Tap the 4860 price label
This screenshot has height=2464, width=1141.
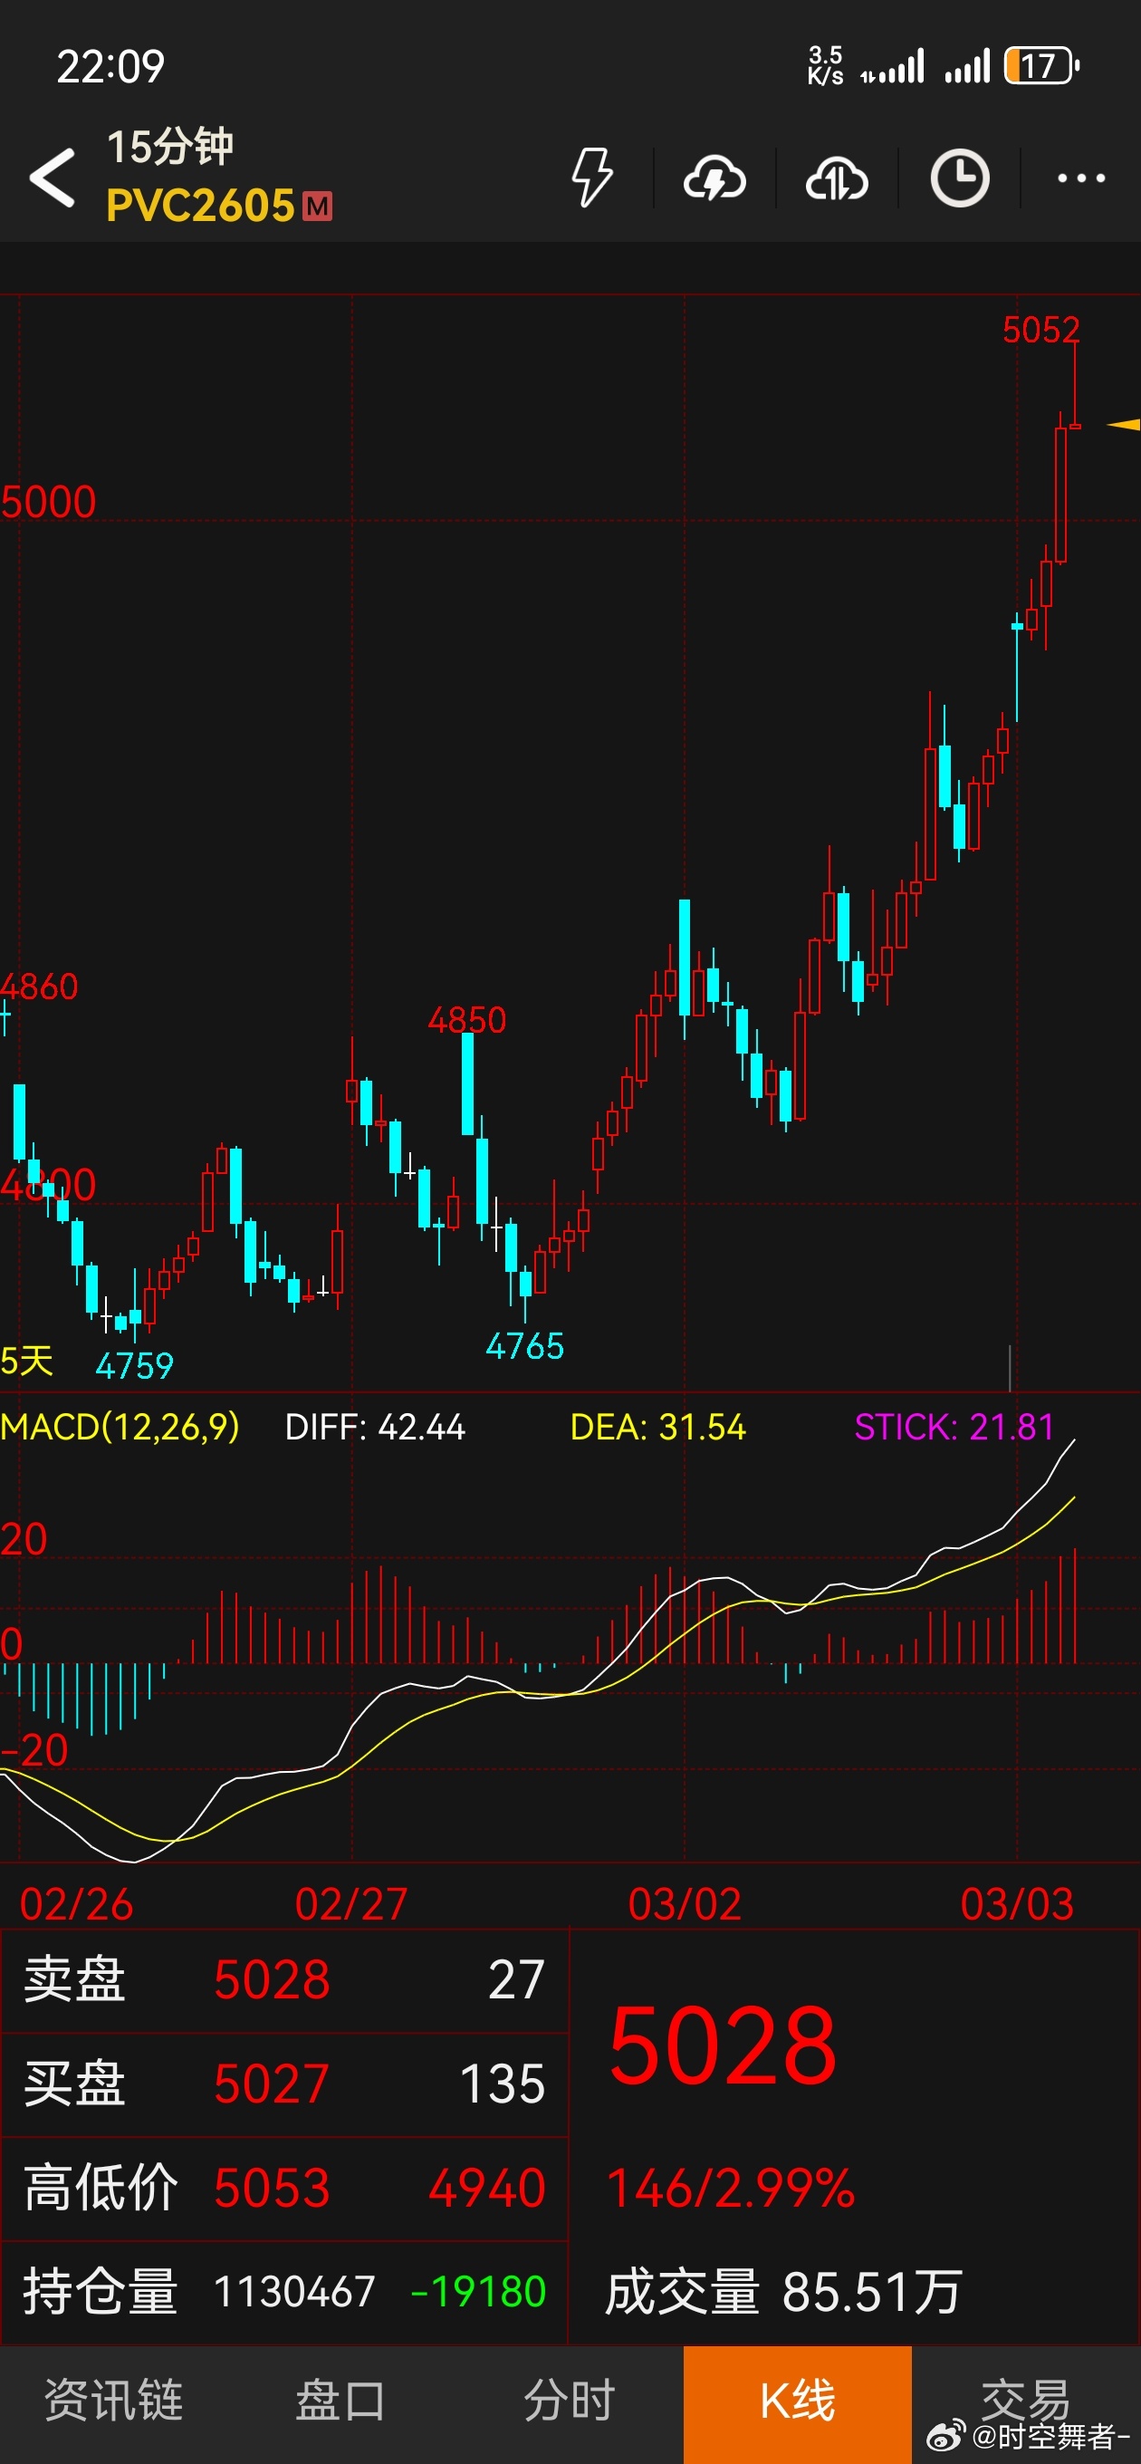point(39,987)
